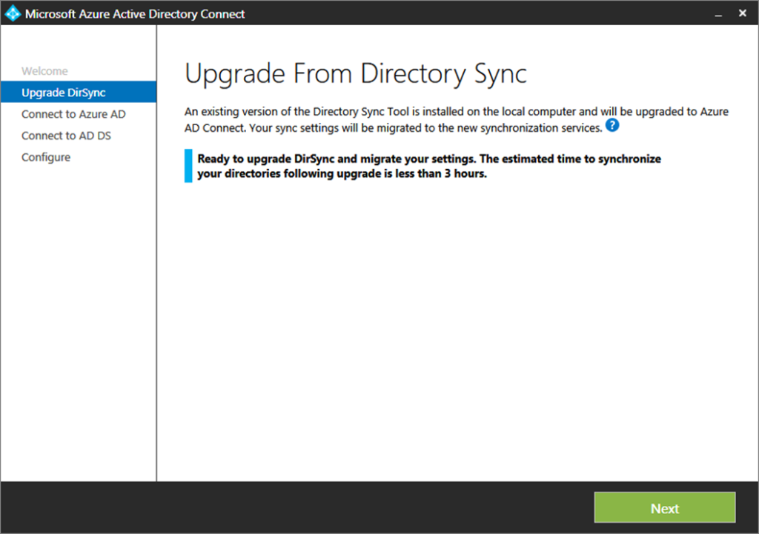759x534 pixels.
Task: Click the existing version description paragraph
Action: pos(456,119)
